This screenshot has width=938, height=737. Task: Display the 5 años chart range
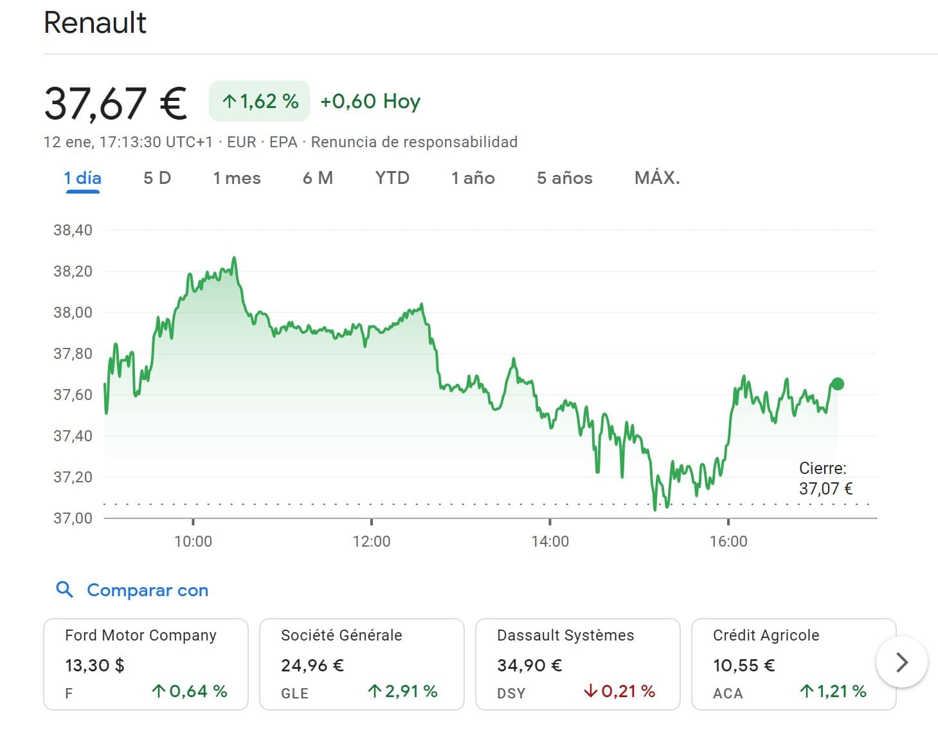[x=564, y=178]
